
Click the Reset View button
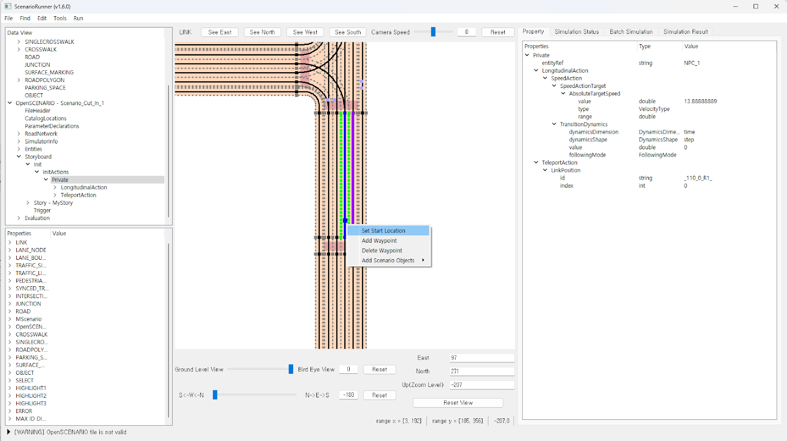(457, 403)
